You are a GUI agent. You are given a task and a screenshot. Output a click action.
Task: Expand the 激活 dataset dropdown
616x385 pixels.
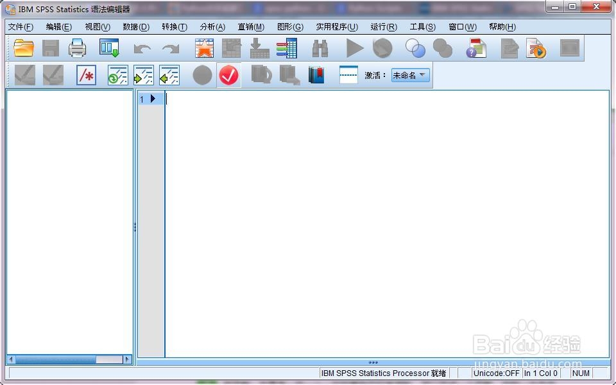[x=410, y=75]
